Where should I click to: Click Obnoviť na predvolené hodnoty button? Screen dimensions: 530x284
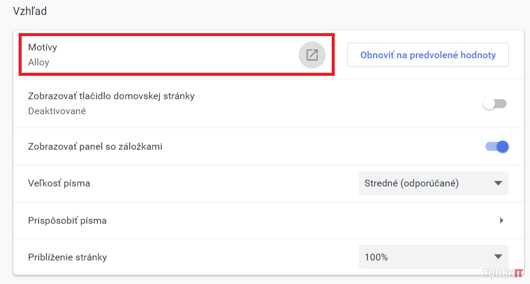click(428, 55)
